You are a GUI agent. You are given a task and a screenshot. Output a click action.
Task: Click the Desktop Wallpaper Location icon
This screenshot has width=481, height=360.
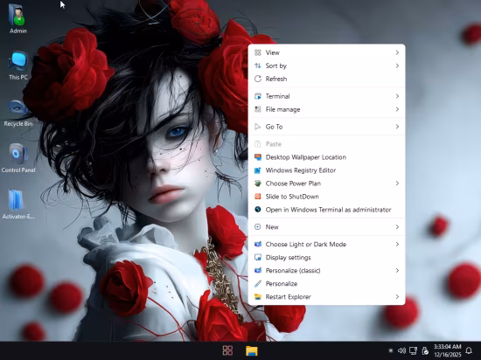(258, 157)
